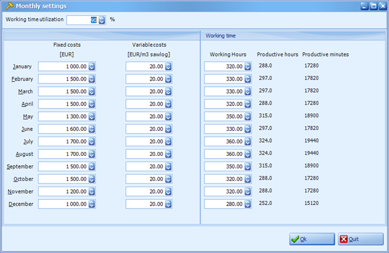Click the April working hours spinner
This screenshot has height=253, width=389.
point(248,104)
